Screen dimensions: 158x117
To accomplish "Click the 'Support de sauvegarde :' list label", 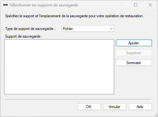I will click(x=24, y=36).
